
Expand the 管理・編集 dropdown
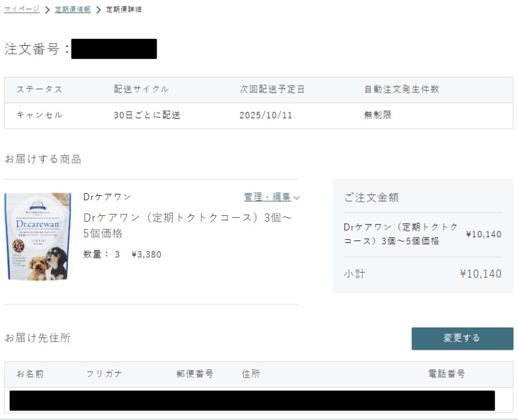coord(267,197)
